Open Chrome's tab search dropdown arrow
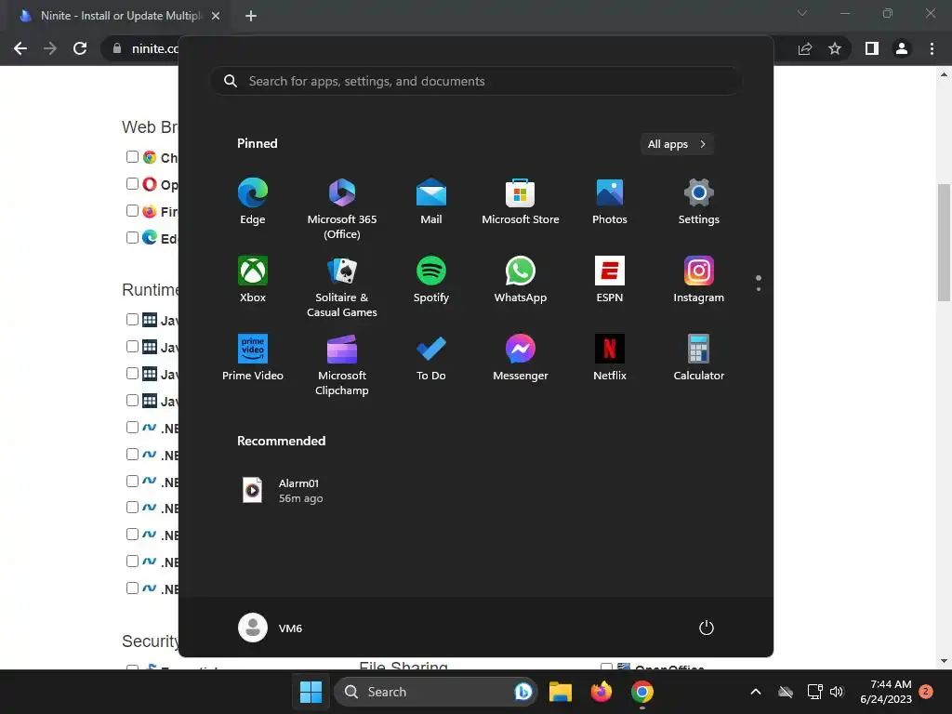 click(x=802, y=13)
